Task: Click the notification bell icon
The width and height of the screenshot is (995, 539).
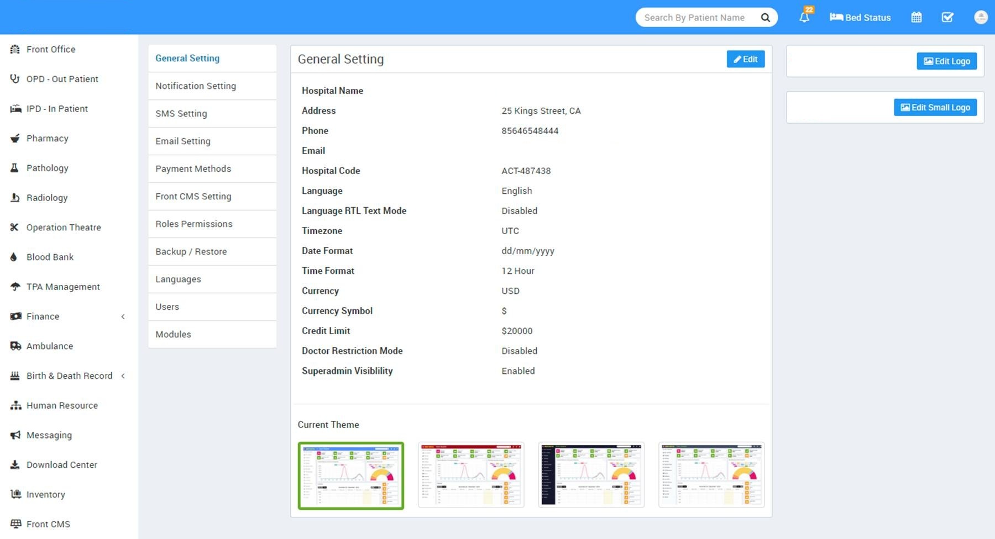Action: pos(804,18)
